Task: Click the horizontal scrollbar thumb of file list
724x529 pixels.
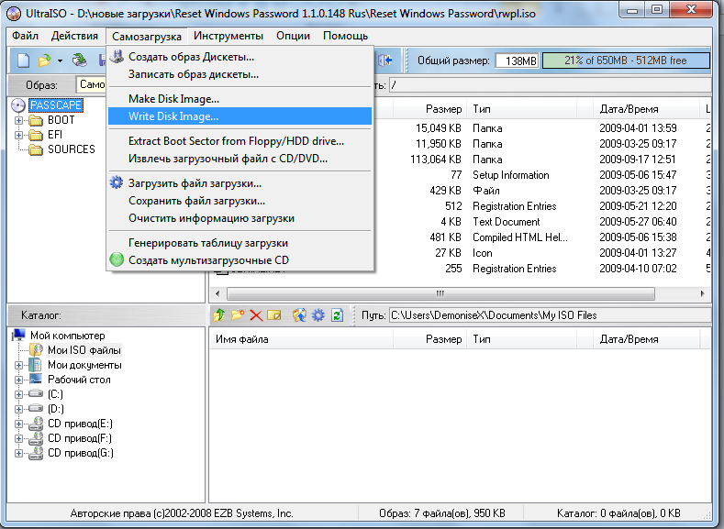Action: pos(440,293)
